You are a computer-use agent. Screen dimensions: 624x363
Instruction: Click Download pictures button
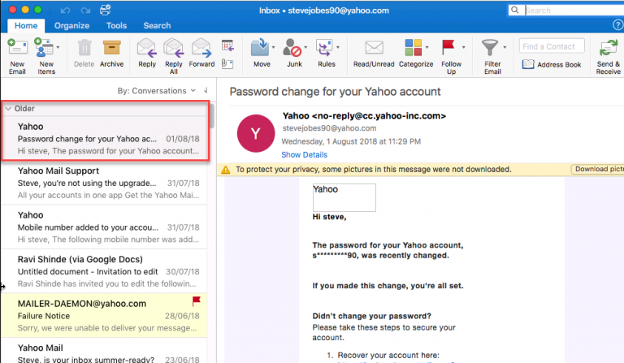coord(598,169)
